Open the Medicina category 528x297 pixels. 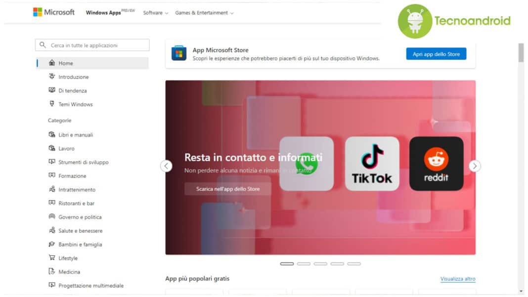tap(69, 272)
